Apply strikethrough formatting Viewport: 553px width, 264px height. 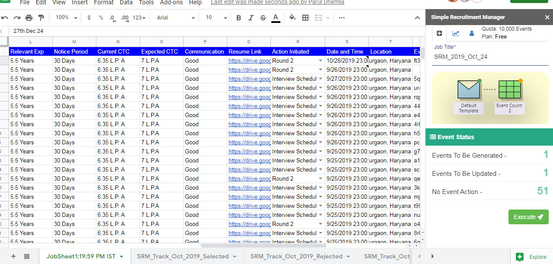[263, 18]
